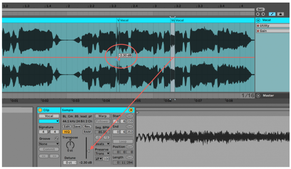Select the Master track label

(x=268, y=96)
